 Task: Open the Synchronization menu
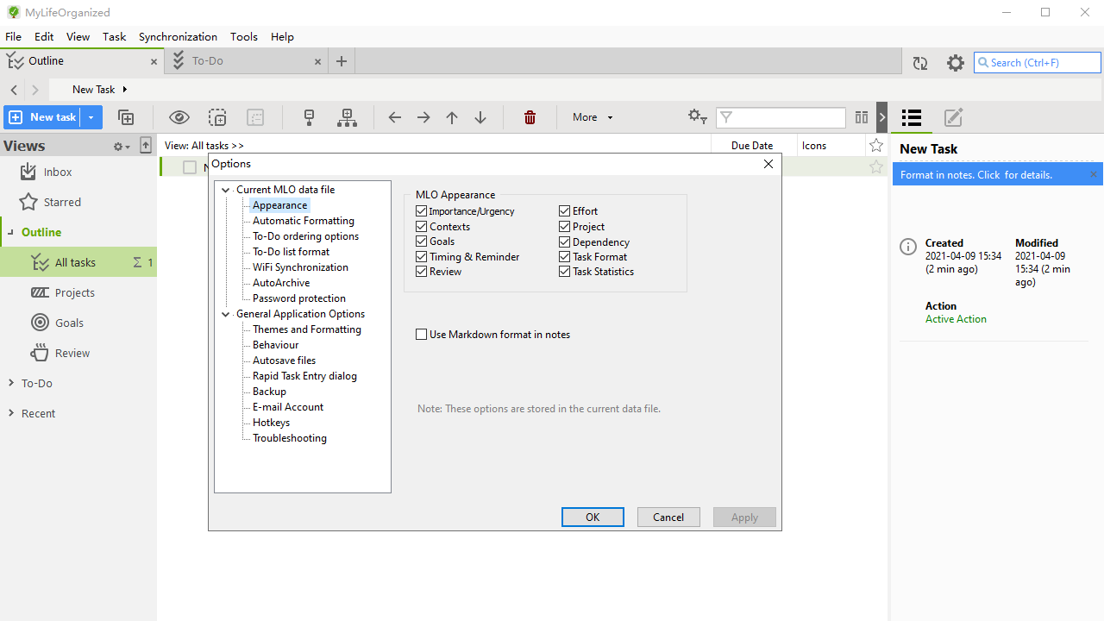pos(178,36)
